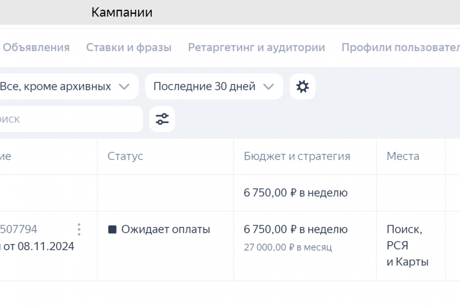Click the square status indicator before Ожидает оплаты
The width and height of the screenshot is (460, 307).
(x=112, y=230)
